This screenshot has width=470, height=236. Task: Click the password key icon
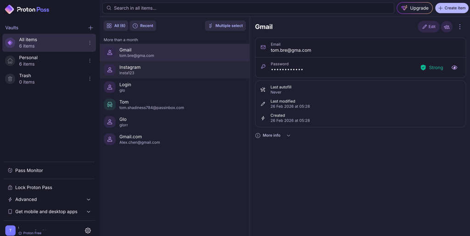tap(263, 67)
